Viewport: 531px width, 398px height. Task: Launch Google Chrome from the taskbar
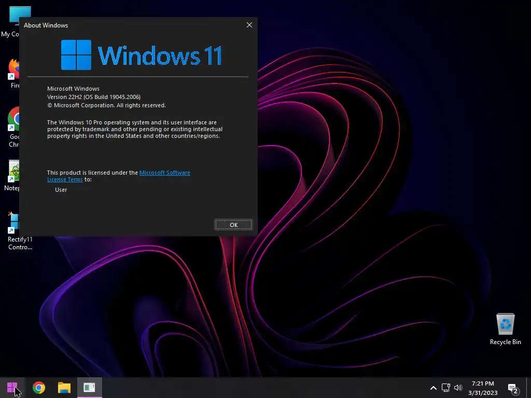coord(38,388)
